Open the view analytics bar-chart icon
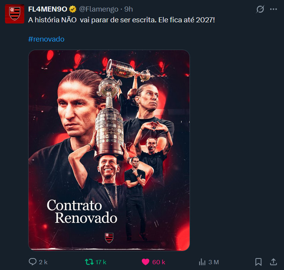284x270 pixels. tap(202, 262)
